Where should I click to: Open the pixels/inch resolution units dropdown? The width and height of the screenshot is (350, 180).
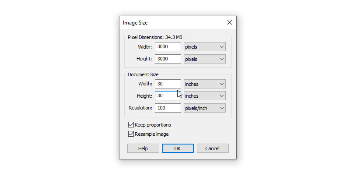204,108
